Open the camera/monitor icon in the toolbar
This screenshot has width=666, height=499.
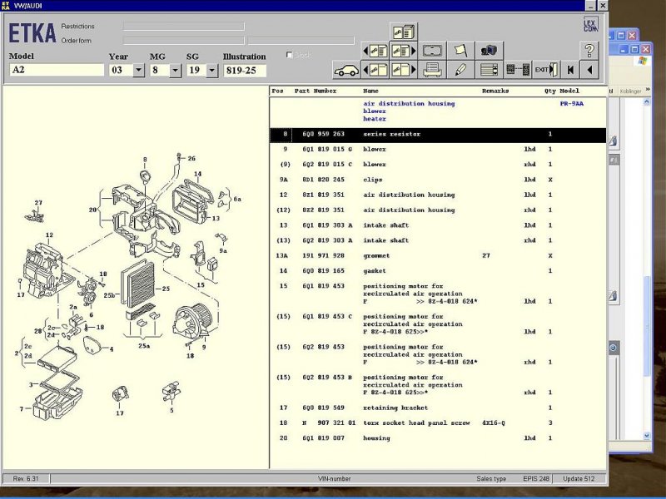click(490, 50)
